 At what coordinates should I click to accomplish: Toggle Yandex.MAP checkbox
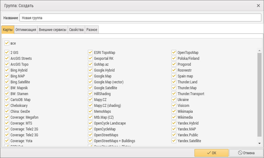(174, 129)
